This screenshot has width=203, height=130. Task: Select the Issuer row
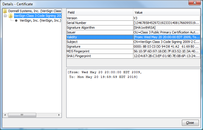(x=100, y=32)
